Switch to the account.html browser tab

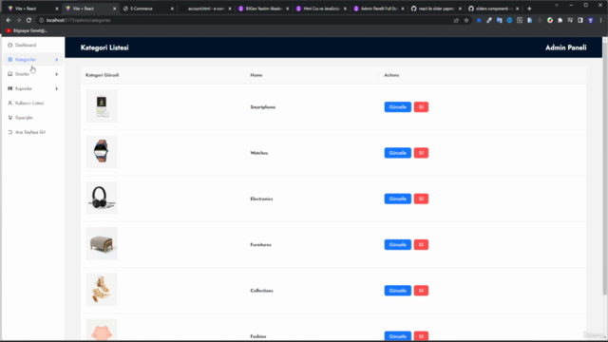pos(205,9)
